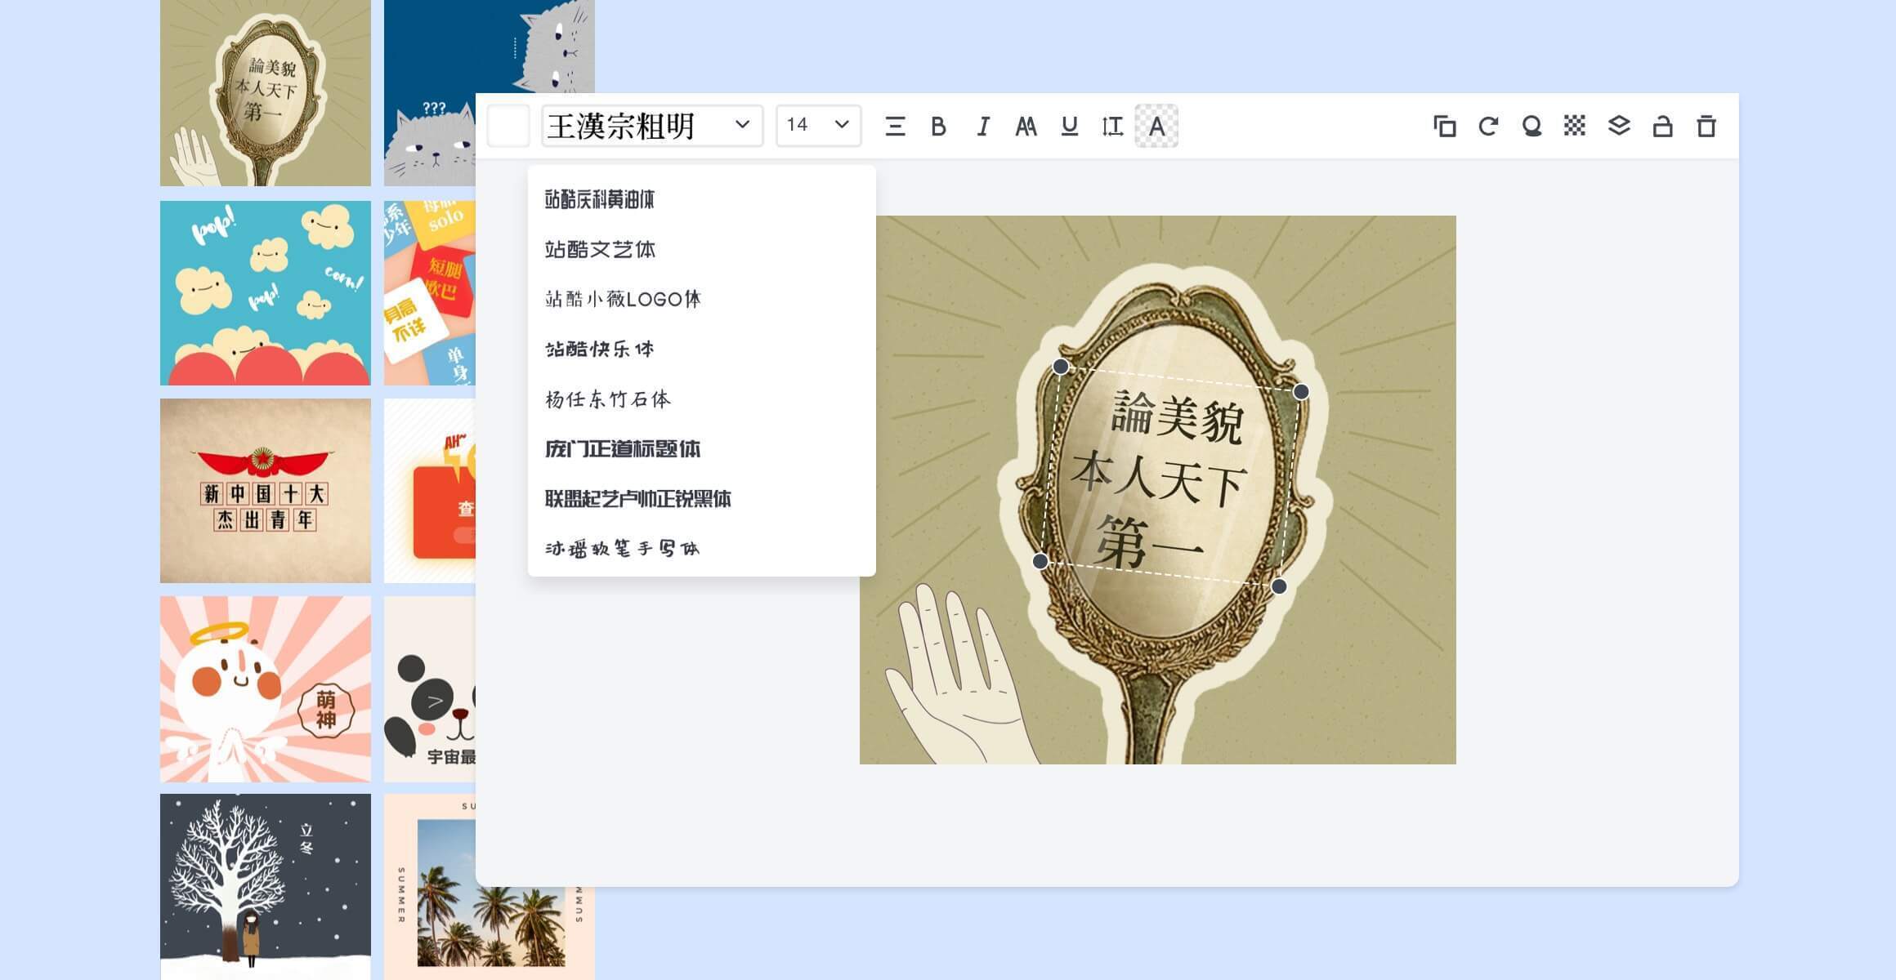Duplicate the selected element
This screenshot has height=980, width=1896.
pyautogui.click(x=1444, y=127)
